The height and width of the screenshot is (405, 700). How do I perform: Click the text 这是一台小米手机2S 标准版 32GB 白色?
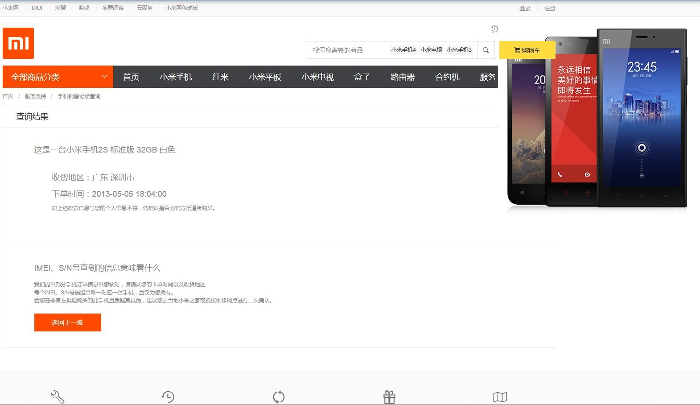pos(105,150)
